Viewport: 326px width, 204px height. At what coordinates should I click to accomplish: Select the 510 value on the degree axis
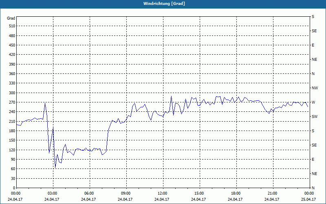12,26
